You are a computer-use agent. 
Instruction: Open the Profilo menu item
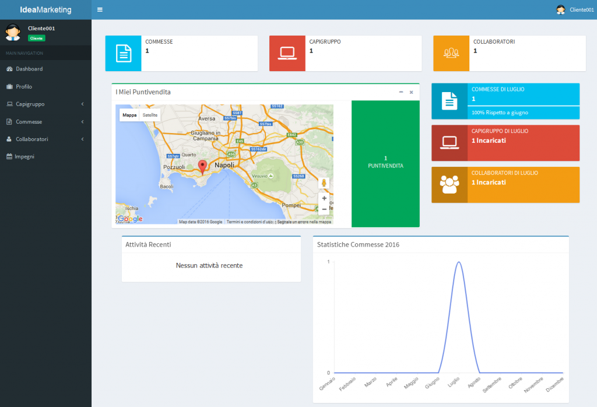point(45,86)
